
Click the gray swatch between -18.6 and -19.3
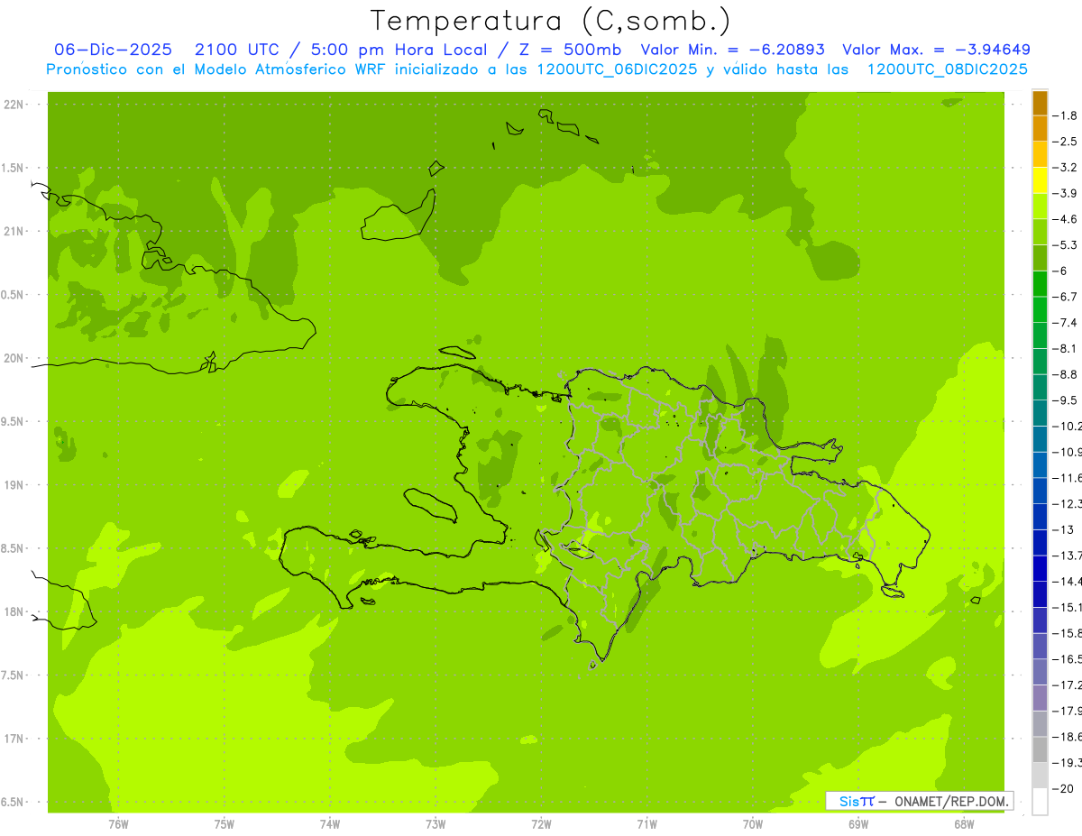tap(1040, 749)
